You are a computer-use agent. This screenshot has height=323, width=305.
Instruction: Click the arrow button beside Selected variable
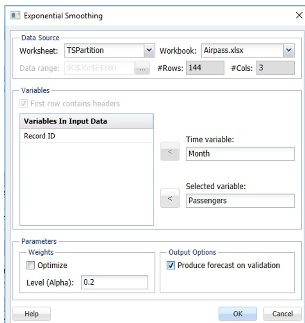click(170, 199)
